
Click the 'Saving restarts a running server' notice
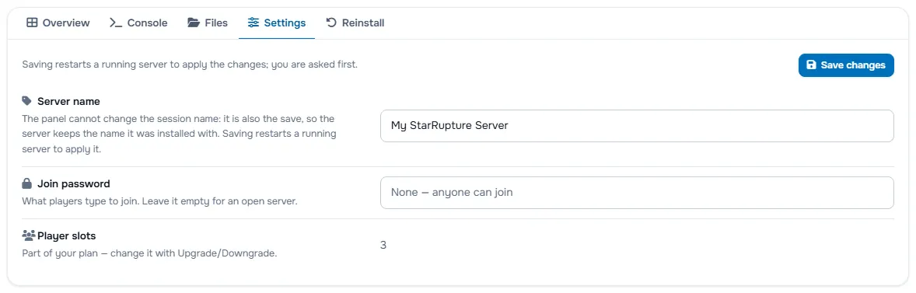coord(190,65)
